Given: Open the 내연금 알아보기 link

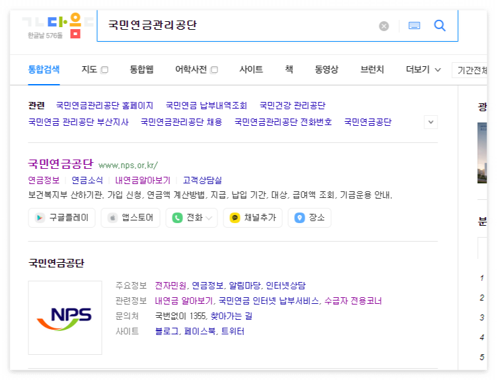Looking at the screenshot, I should point(184,301).
